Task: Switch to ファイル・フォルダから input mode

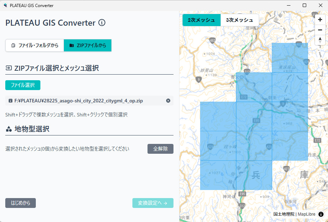Action: pyautogui.click(x=35, y=45)
